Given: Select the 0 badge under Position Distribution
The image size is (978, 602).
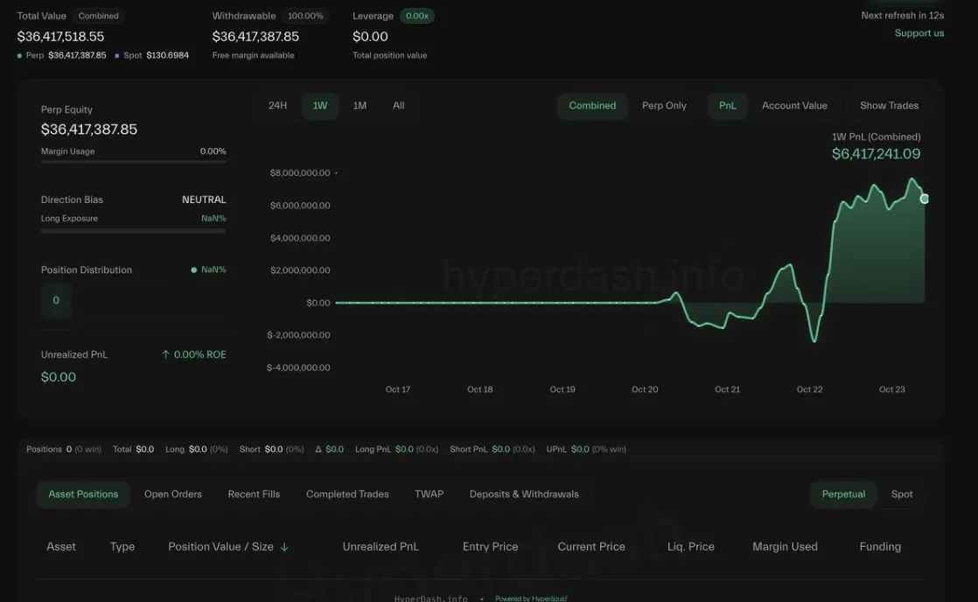Looking at the screenshot, I should click(55, 299).
